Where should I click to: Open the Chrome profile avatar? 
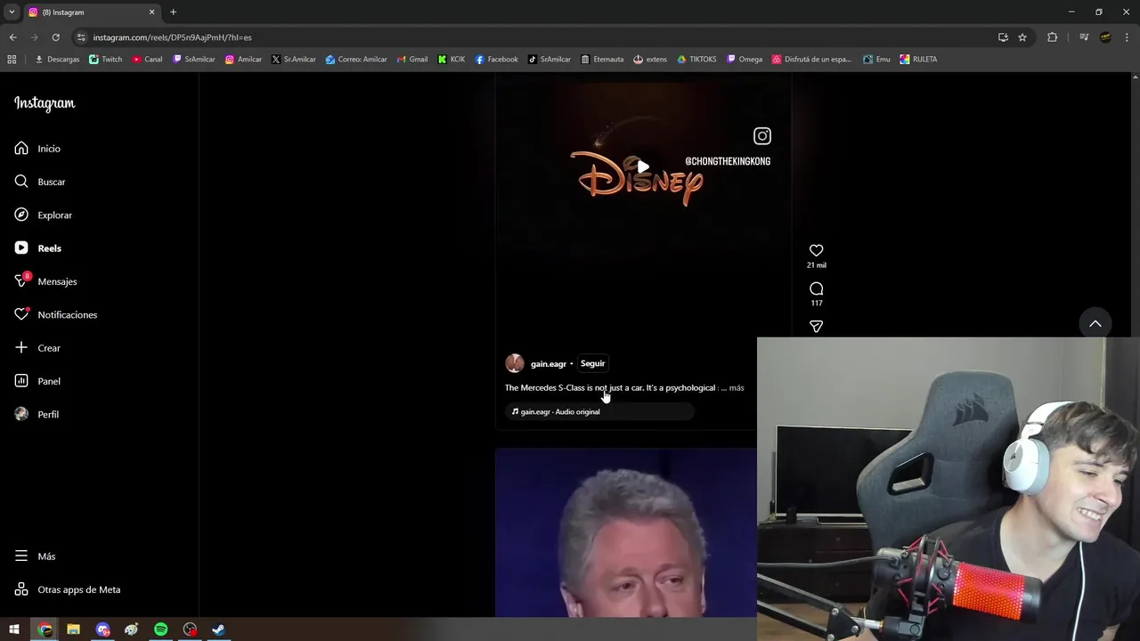tap(1105, 37)
